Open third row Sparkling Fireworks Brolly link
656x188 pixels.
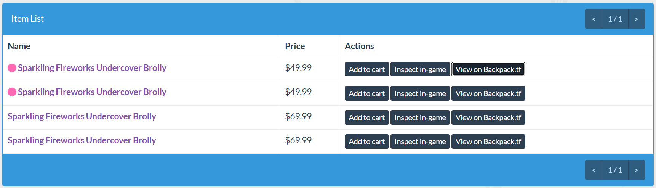coord(82,116)
